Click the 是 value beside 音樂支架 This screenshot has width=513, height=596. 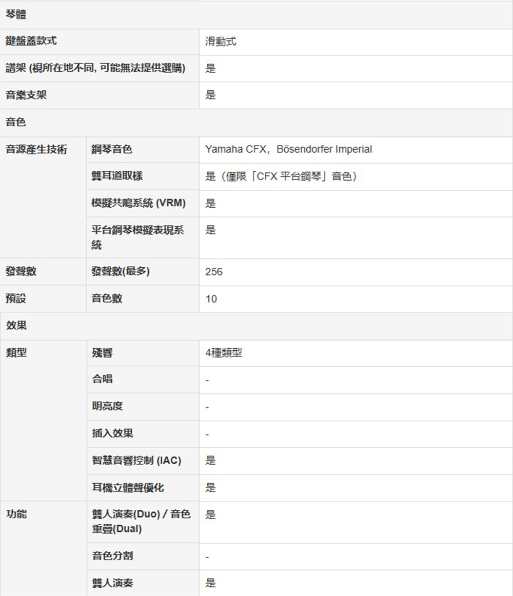pyautogui.click(x=211, y=95)
